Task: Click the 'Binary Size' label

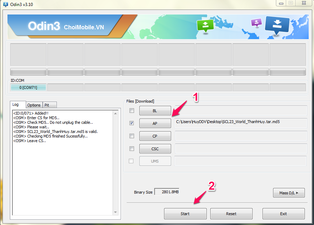Action: tap(143, 192)
